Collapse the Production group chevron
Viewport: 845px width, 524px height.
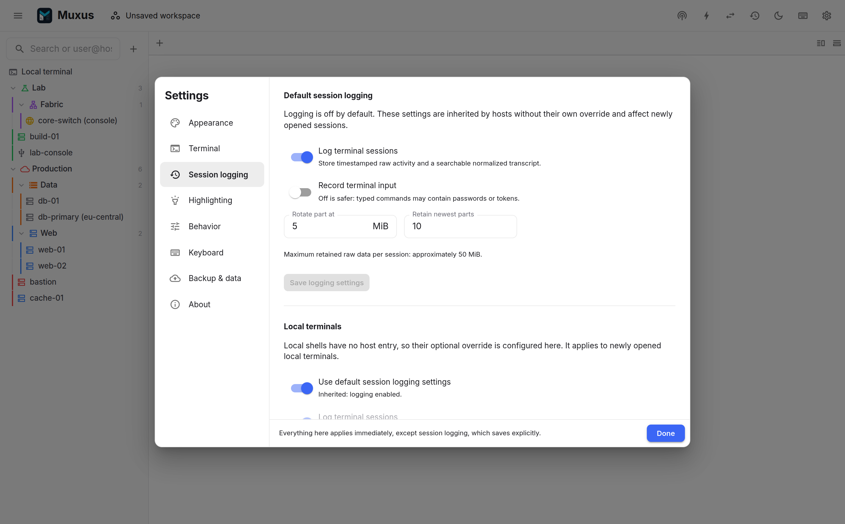coord(13,169)
